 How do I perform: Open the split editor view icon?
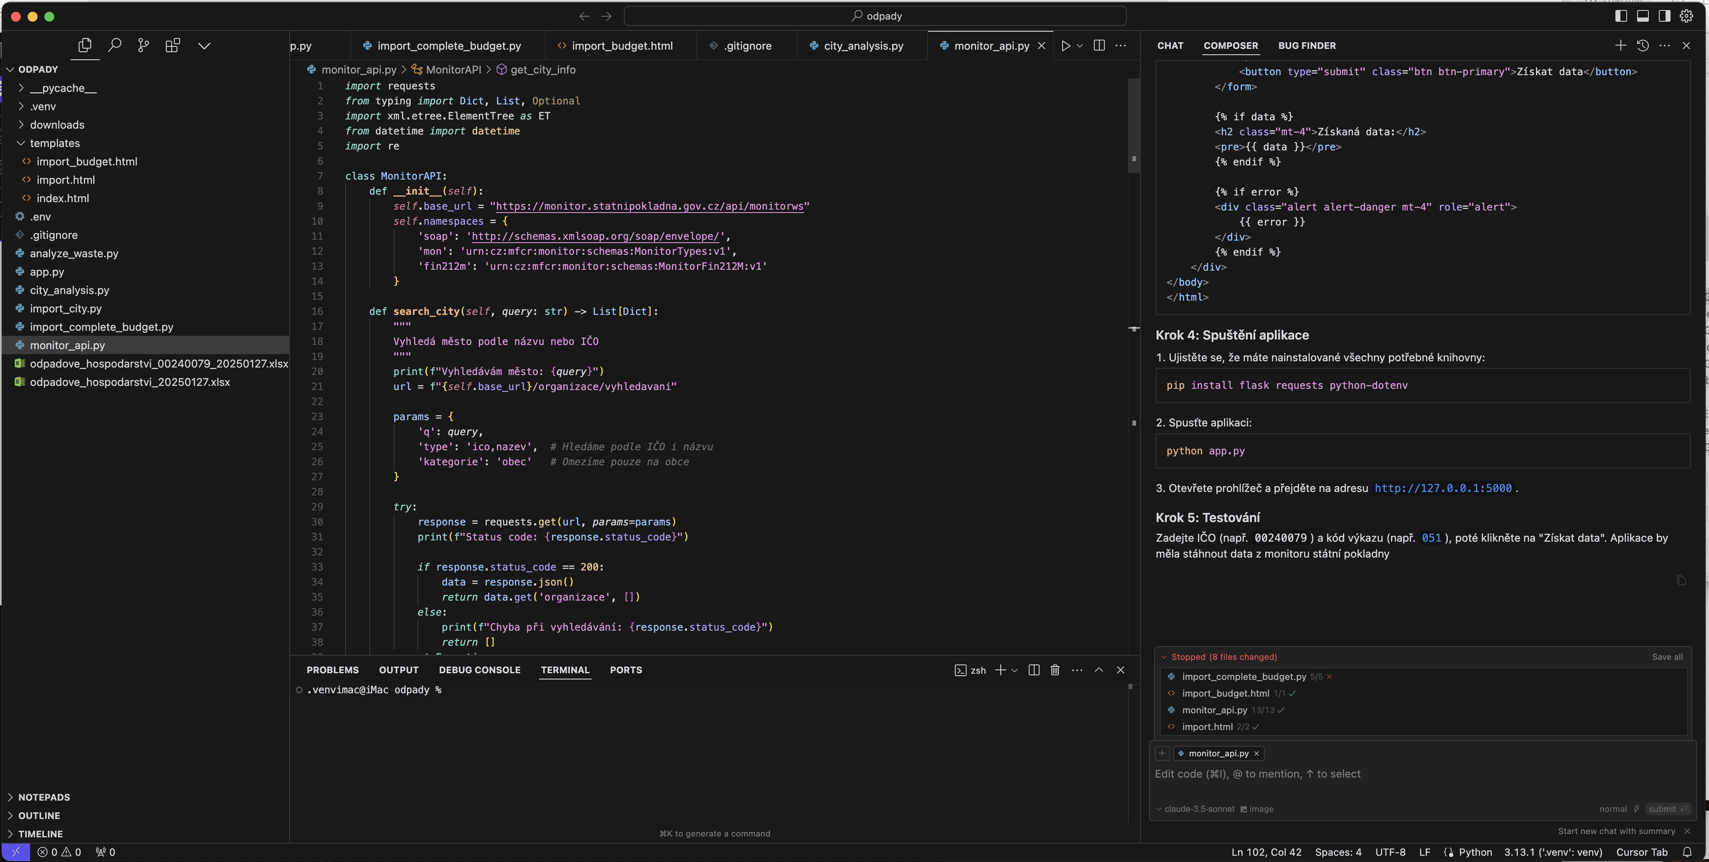(1098, 45)
